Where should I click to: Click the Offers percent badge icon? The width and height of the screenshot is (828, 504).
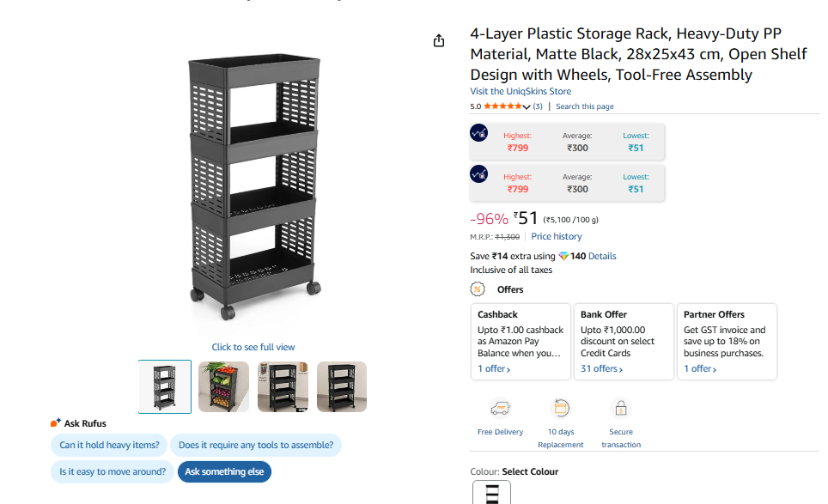click(478, 289)
